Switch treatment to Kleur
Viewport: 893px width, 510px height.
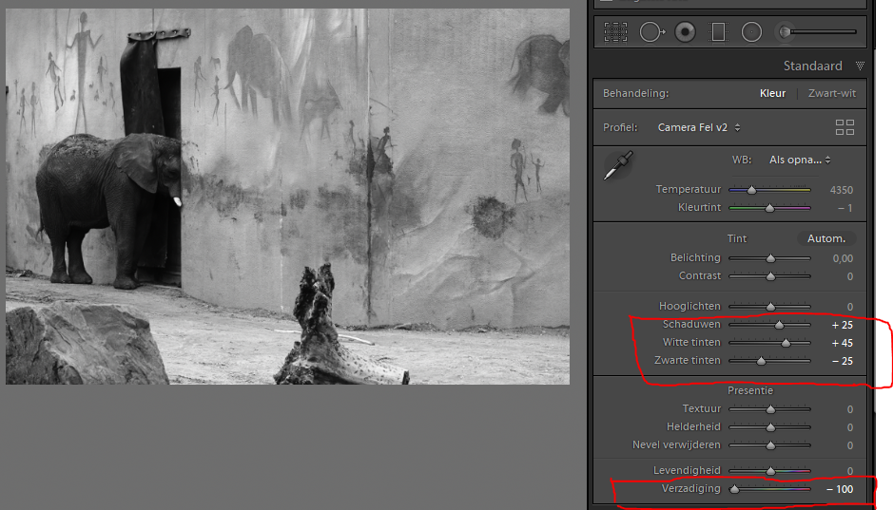coord(772,93)
